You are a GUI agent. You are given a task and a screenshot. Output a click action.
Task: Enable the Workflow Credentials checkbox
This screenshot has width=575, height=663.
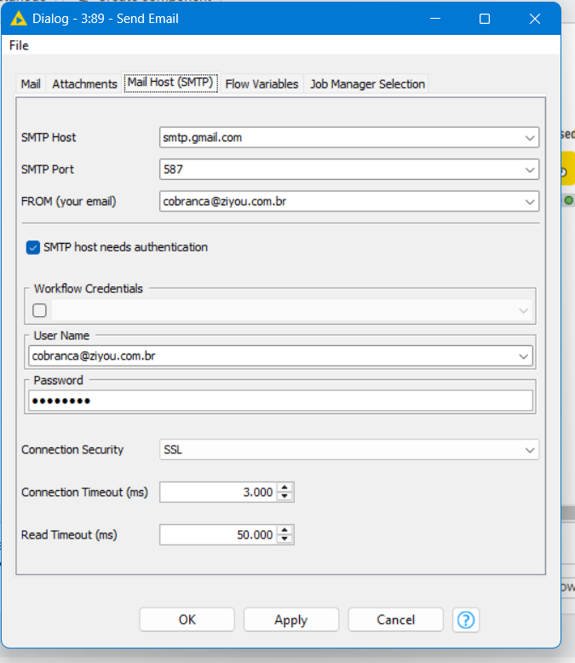tap(39, 311)
